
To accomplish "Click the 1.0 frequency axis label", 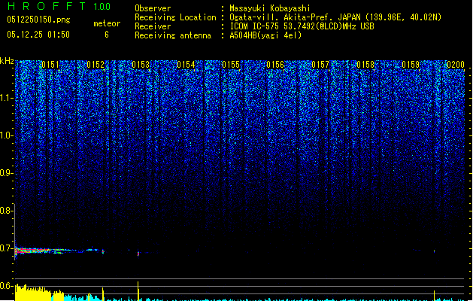I will coord(6,135).
